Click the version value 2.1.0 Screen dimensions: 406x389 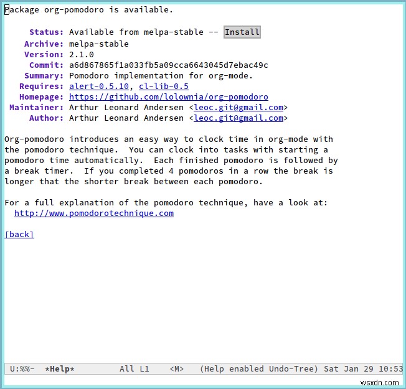coord(82,55)
